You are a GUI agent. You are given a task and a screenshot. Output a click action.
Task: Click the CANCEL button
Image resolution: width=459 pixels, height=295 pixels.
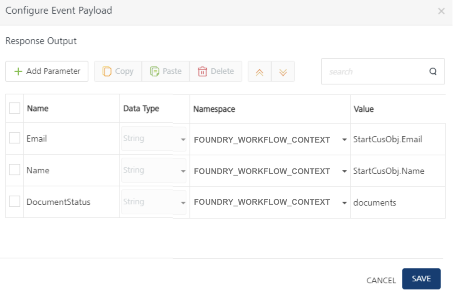pyautogui.click(x=381, y=280)
